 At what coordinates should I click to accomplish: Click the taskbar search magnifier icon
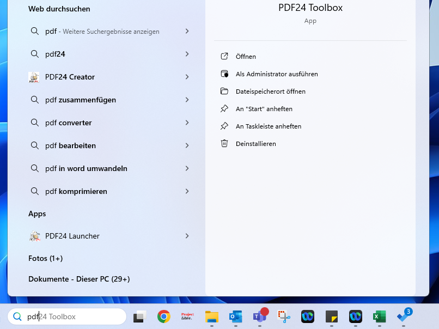[x=17, y=316]
